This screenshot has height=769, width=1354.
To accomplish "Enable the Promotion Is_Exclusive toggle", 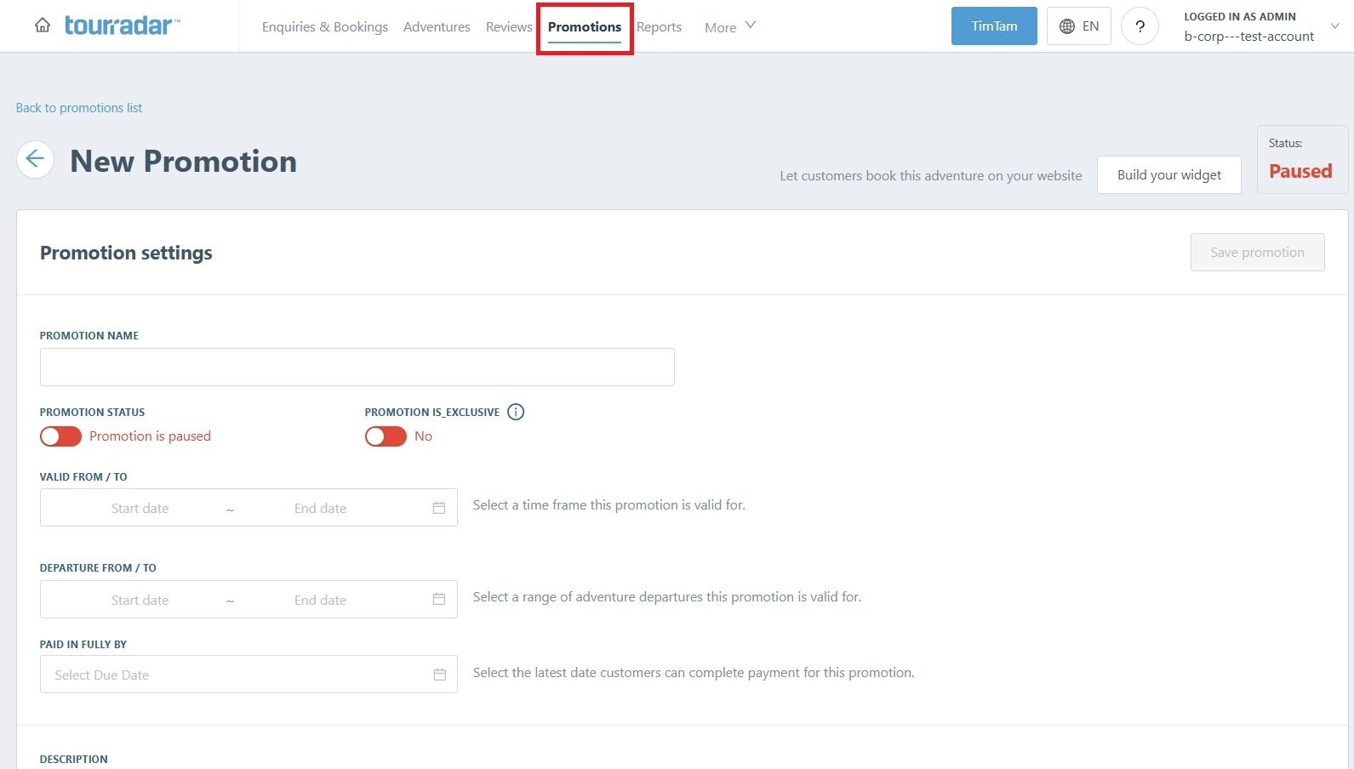I will tap(386, 436).
